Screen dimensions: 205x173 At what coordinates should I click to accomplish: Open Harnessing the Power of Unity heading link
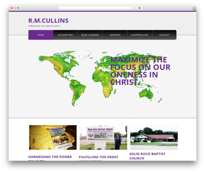point(50,158)
